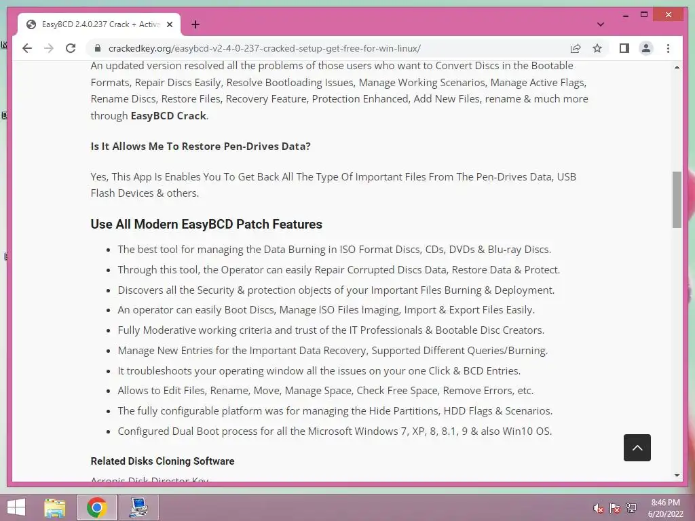Click the forward navigation arrow
The width and height of the screenshot is (695, 521).
pos(49,48)
